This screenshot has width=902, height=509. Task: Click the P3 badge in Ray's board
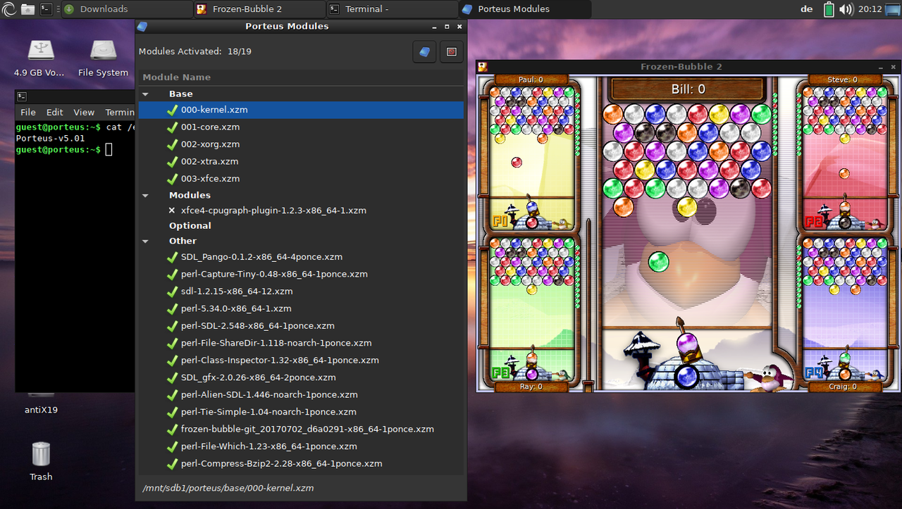coord(501,372)
